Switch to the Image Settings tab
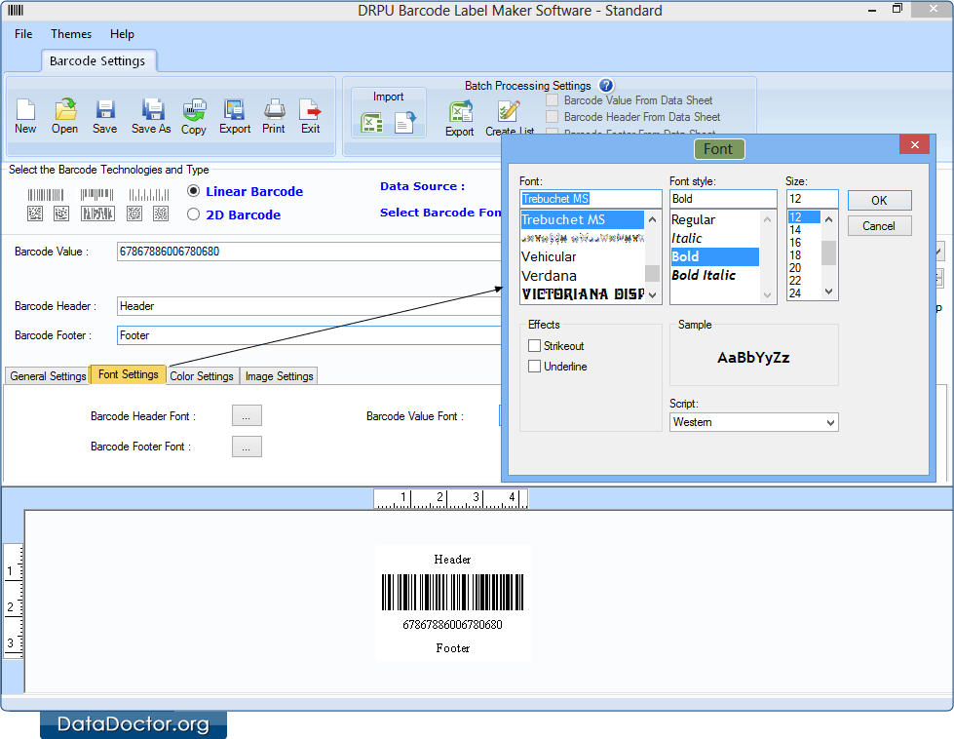The image size is (954, 739). click(280, 376)
